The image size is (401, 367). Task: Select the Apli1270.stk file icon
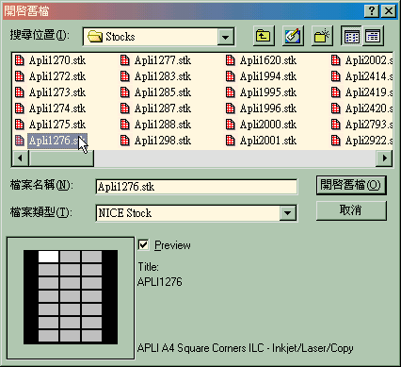click(x=20, y=60)
